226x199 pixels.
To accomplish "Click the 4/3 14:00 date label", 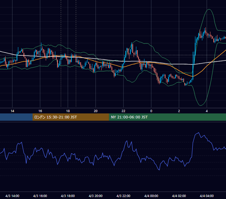I will (x=12, y=196).
